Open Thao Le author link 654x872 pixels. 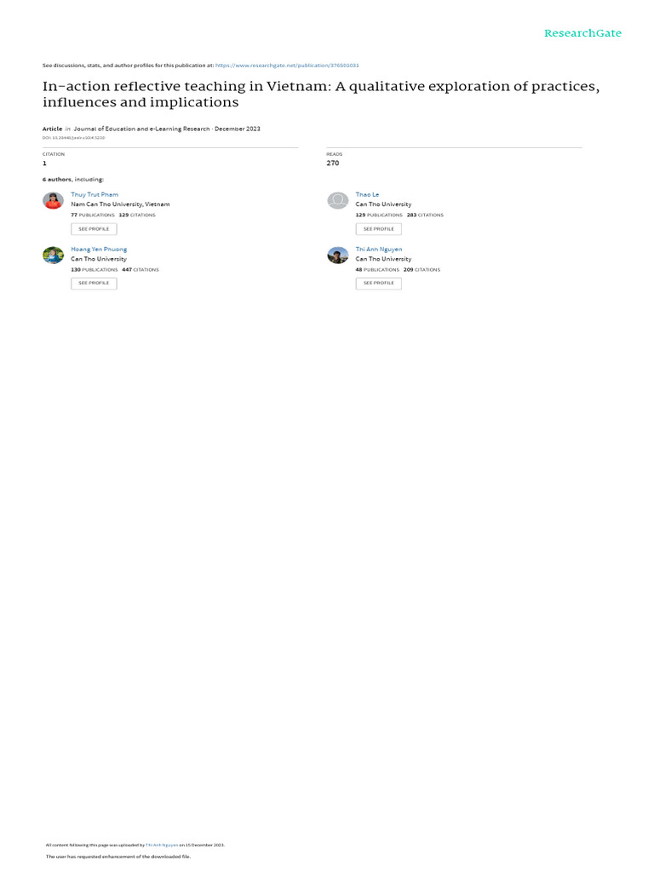[367, 195]
